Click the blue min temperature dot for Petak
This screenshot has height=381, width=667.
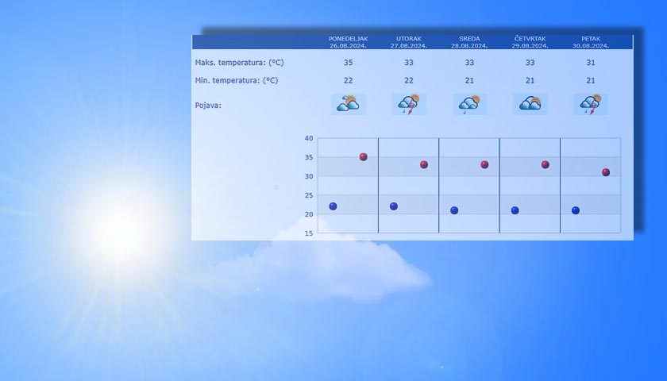point(576,210)
